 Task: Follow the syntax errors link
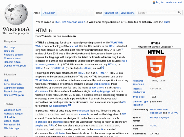[96, 87]
